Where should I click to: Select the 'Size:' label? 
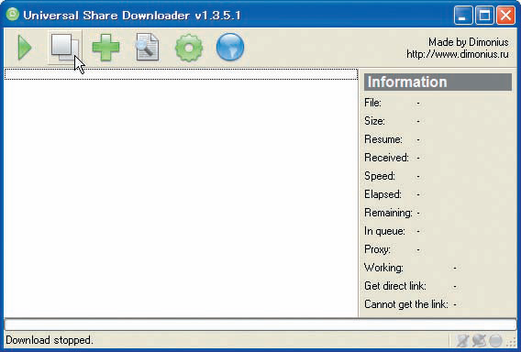pyautogui.click(x=374, y=121)
